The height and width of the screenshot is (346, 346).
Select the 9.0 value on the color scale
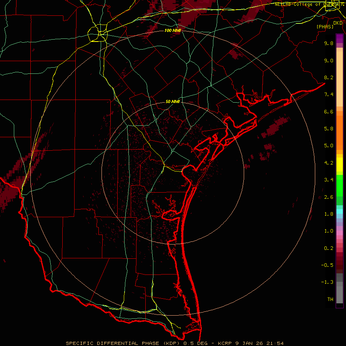pos(329,60)
